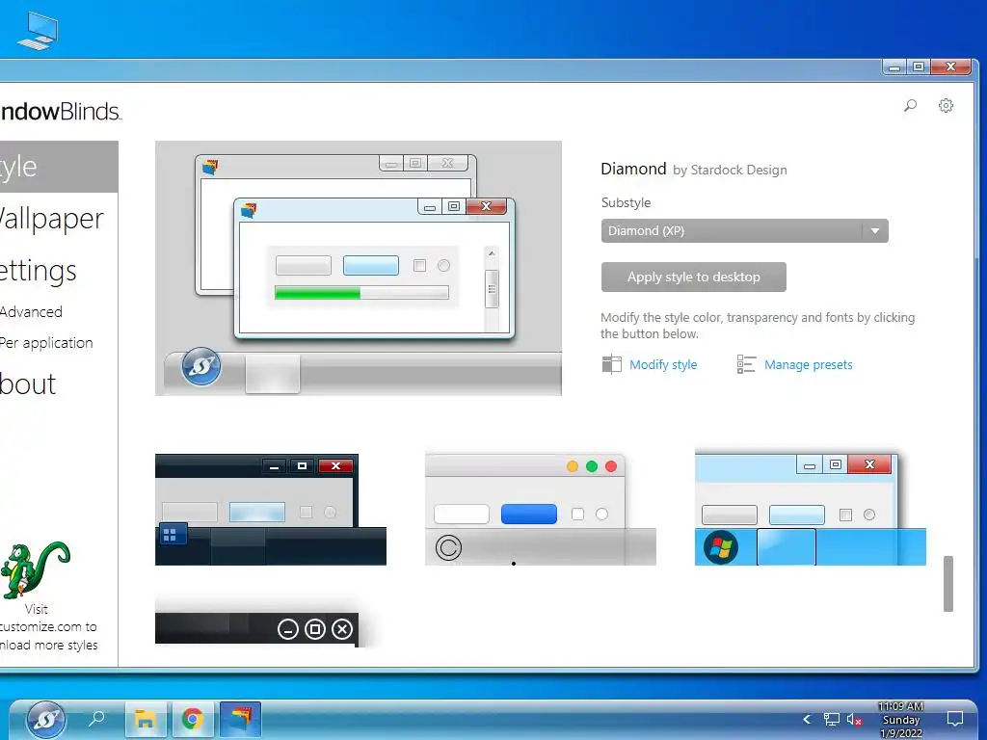Click the WindowBlinds logo heading
Viewport: 987px width, 740px height.
pos(61,112)
